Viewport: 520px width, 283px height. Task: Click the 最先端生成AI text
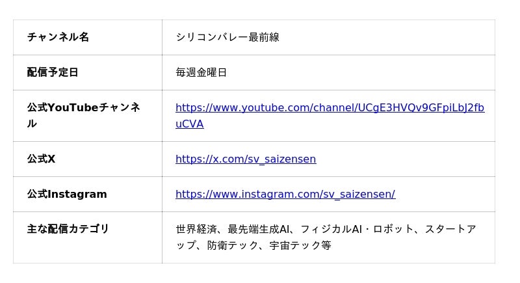point(258,229)
